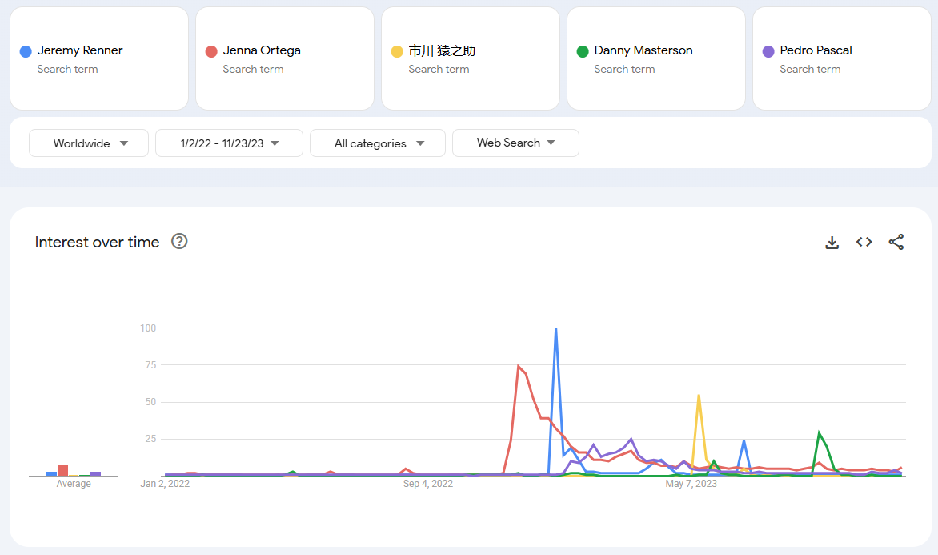938x555 pixels.
Task: Click the blue spike peaking at 100
Action: click(555, 328)
